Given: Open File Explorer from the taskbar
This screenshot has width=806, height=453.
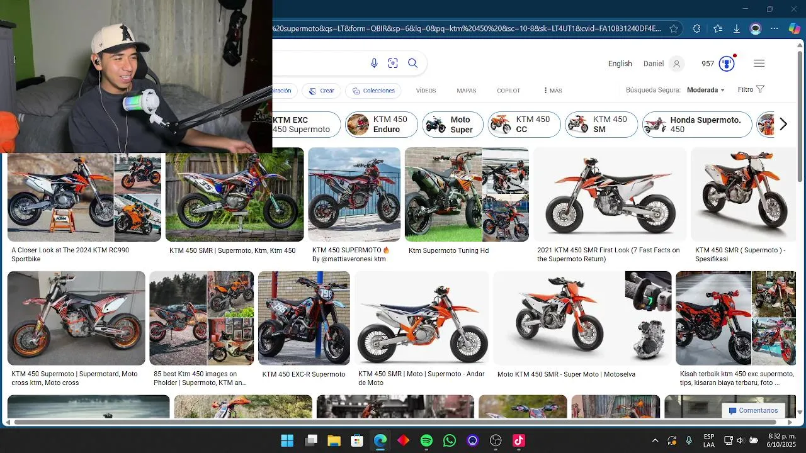Looking at the screenshot, I should [334, 440].
